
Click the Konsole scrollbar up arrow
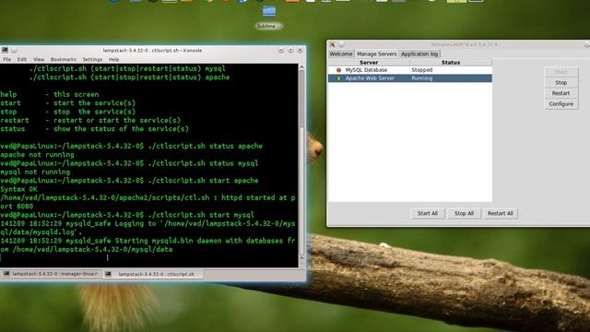point(301,67)
